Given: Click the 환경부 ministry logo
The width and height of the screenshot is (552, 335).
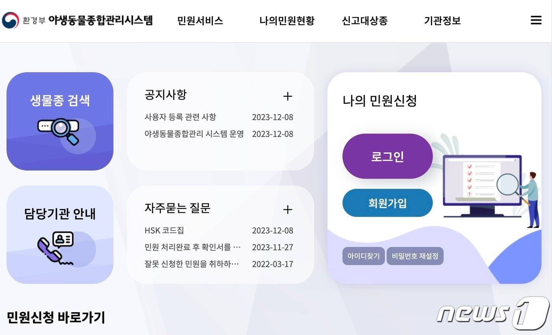Looking at the screenshot, I should tap(10, 19).
